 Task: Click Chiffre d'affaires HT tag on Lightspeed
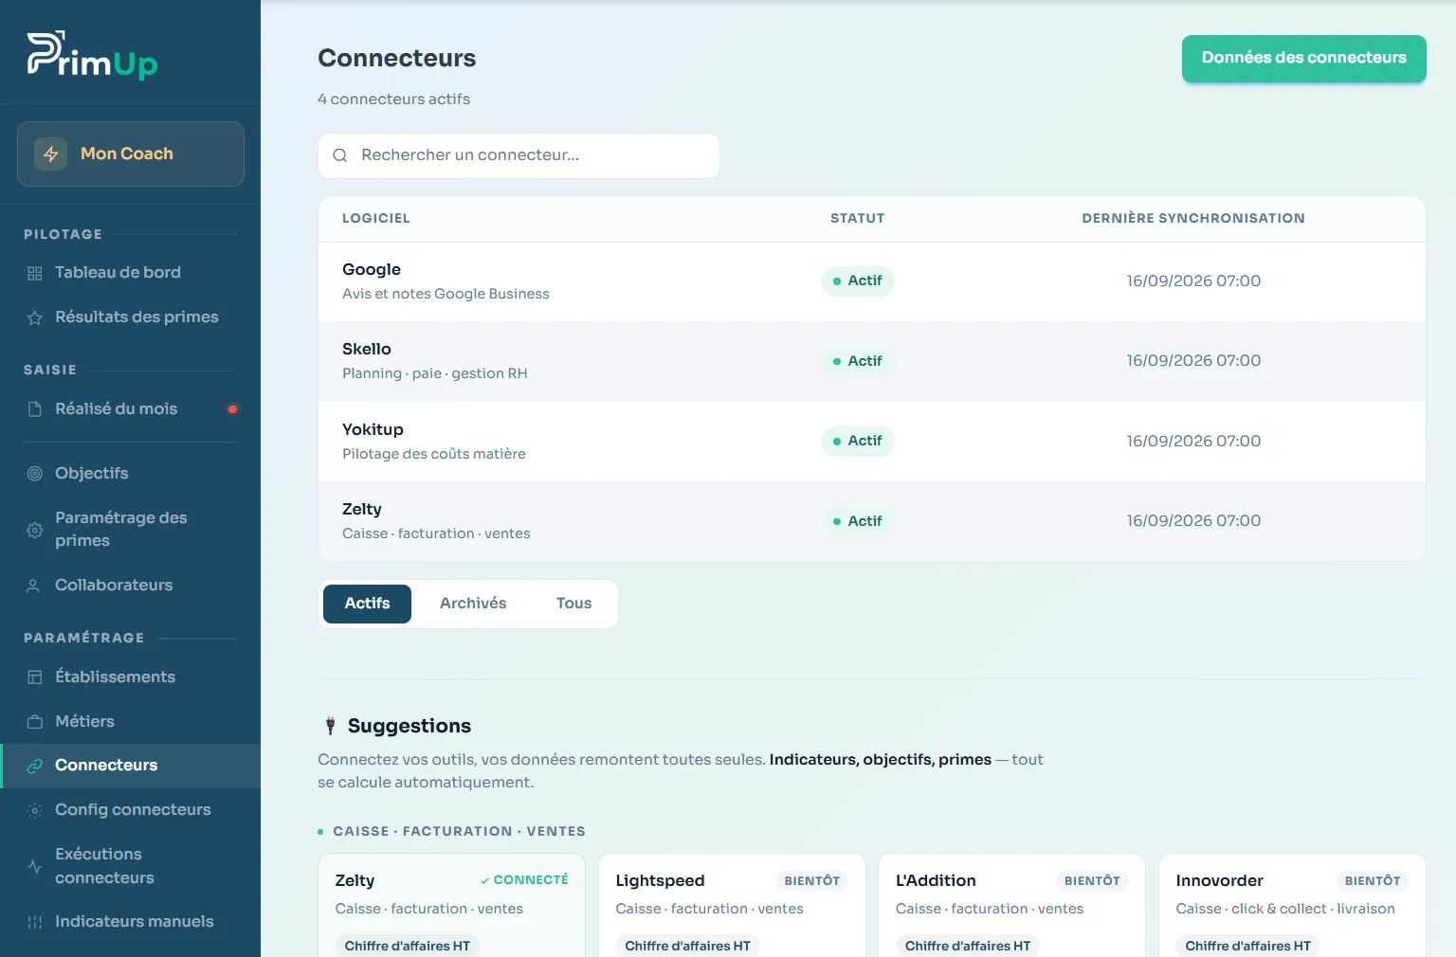[688, 947]
